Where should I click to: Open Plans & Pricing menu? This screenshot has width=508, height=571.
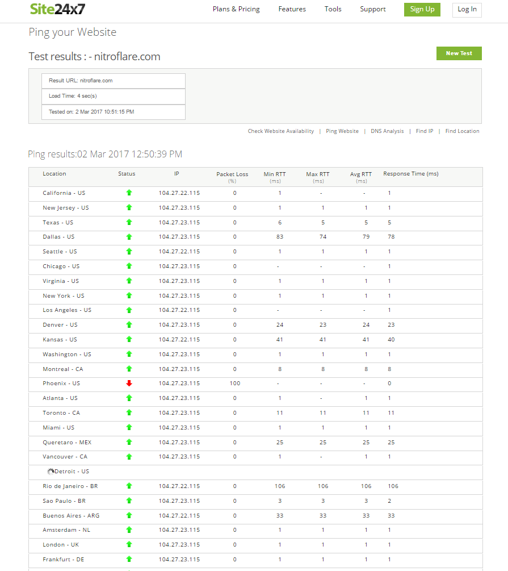coord(236,9)
